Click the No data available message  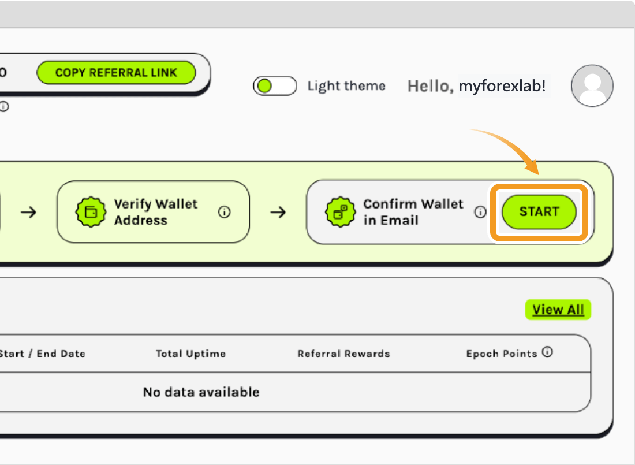(x=201, y=392)
